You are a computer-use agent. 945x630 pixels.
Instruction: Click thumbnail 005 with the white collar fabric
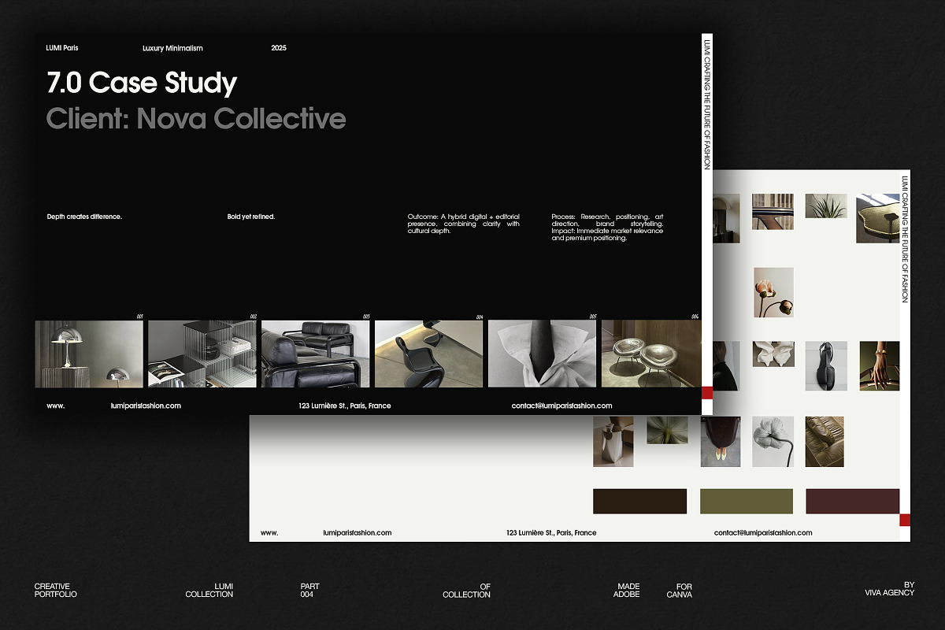(x=543, y=354)
